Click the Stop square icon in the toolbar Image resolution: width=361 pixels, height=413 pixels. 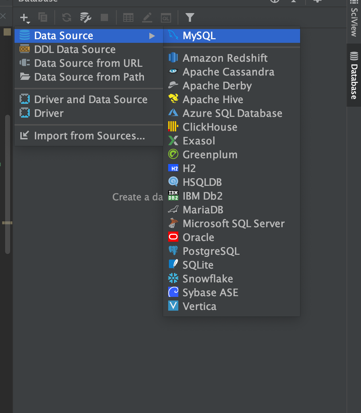[104, 17]
